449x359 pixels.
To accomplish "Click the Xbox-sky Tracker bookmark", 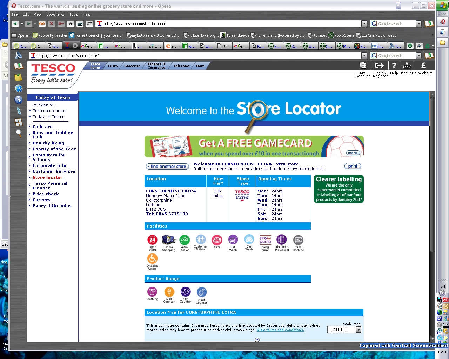I will coord(50,35).
